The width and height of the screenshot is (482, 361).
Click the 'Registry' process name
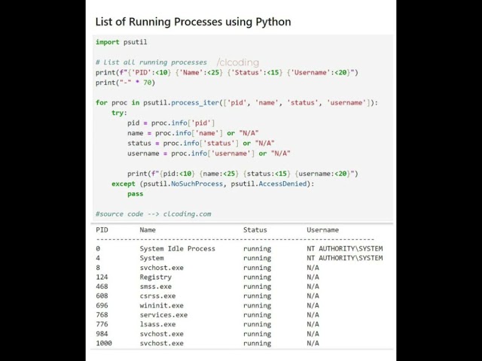tap(156, 278)
